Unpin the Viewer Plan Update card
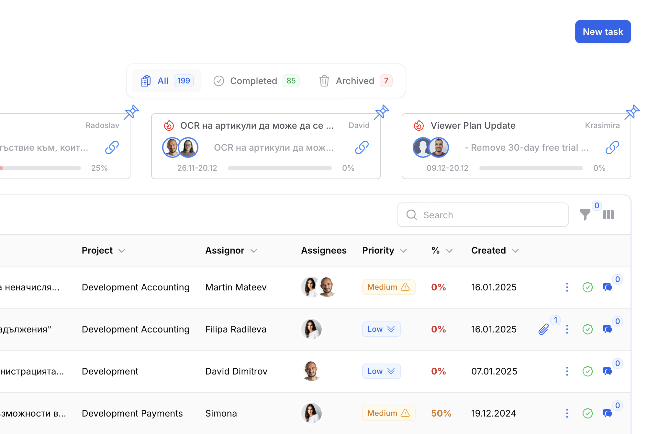 (x=632, y=112)
